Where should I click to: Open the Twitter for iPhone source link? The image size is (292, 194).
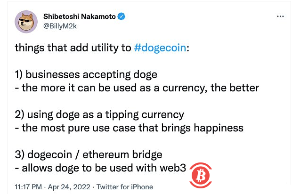[x=124, y=187]
